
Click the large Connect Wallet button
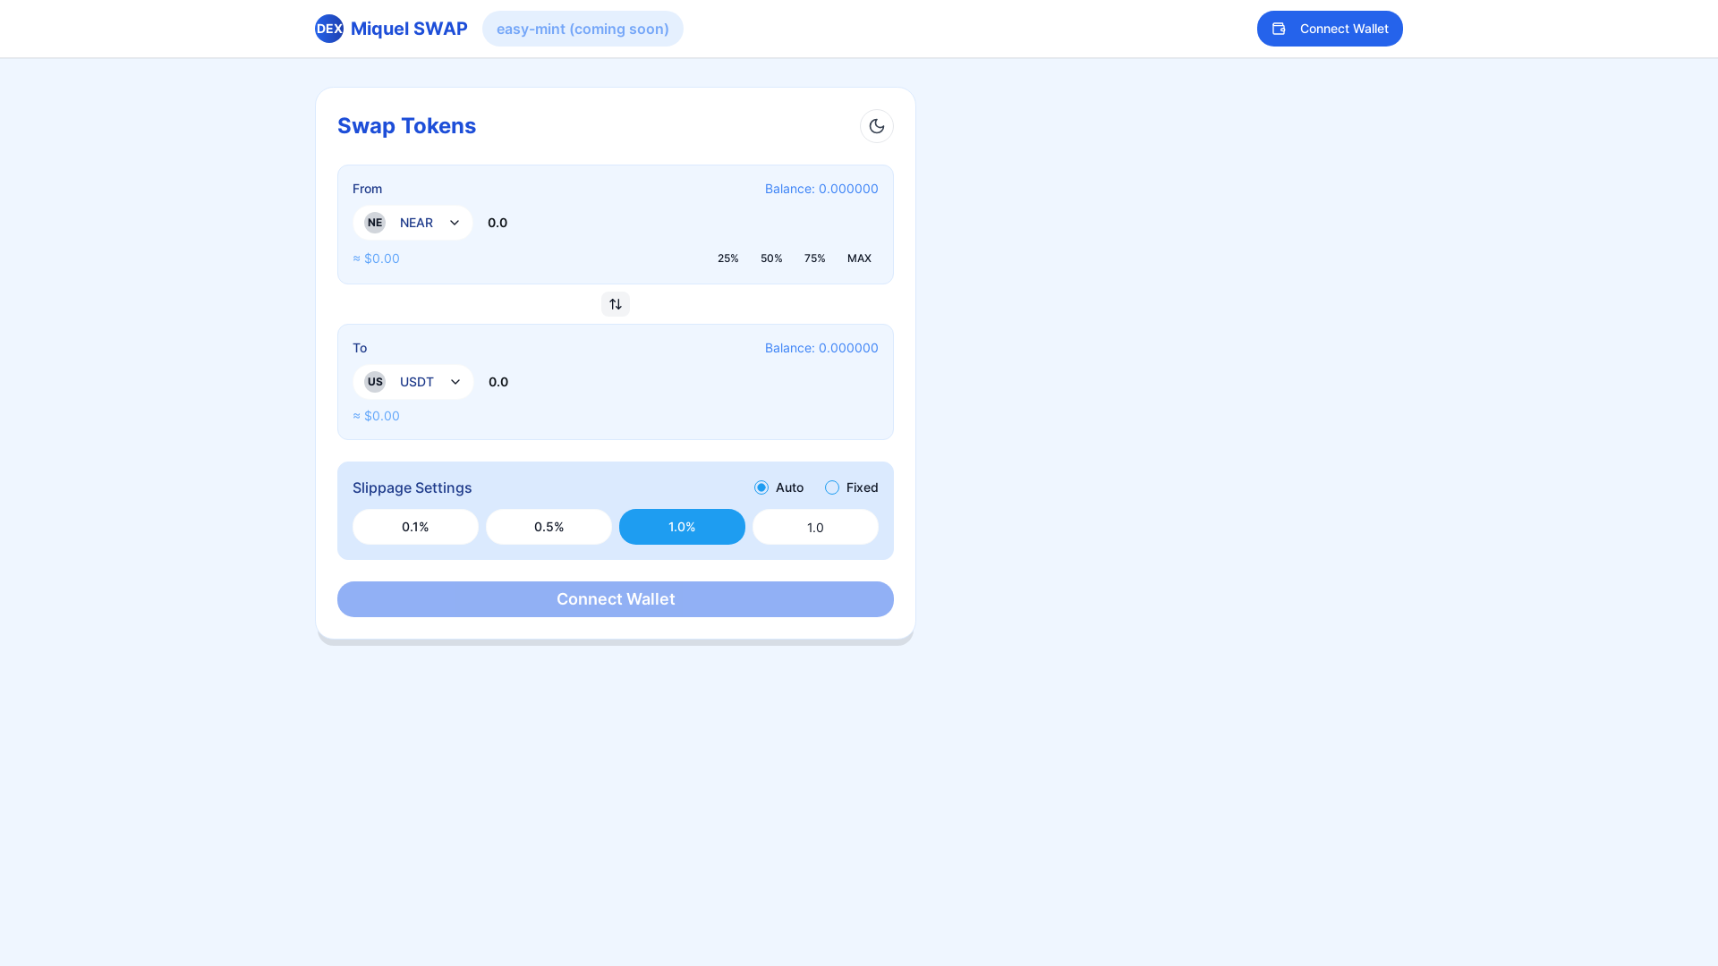tap(616, 599)
